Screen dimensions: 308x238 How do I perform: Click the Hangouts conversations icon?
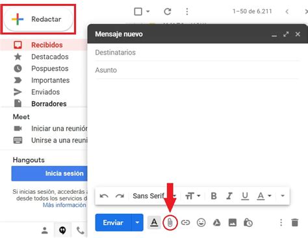[62, 230]
